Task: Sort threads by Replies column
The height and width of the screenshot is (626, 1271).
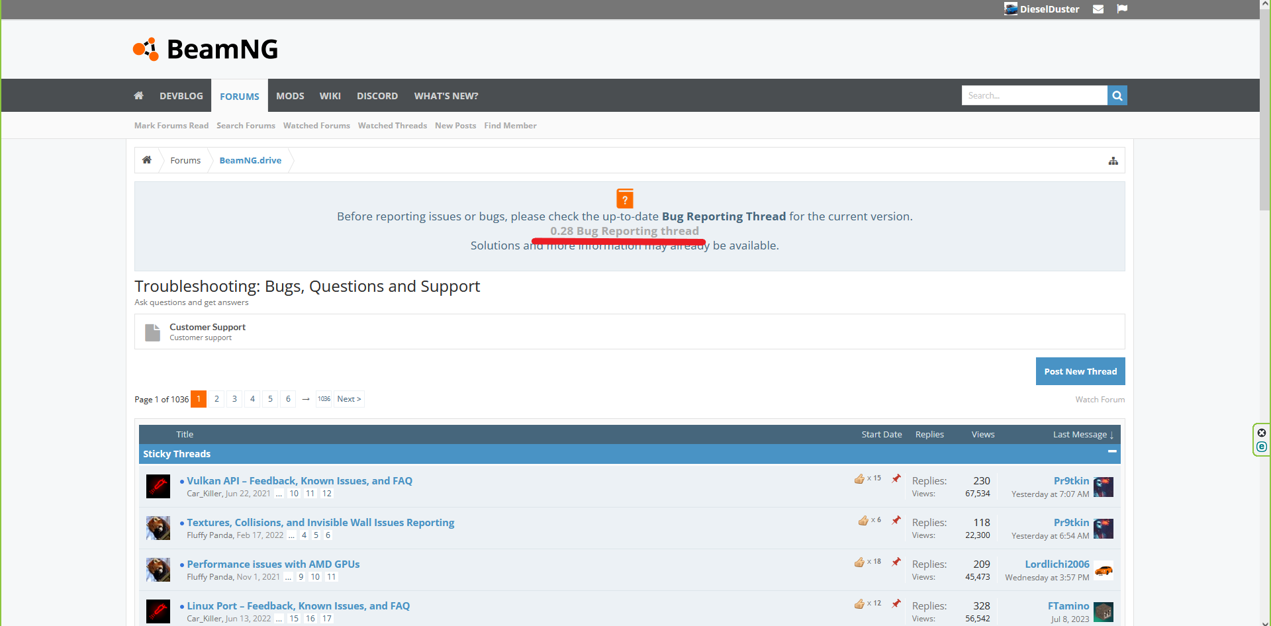Action: pyautogui.click(x=929, y=435)
